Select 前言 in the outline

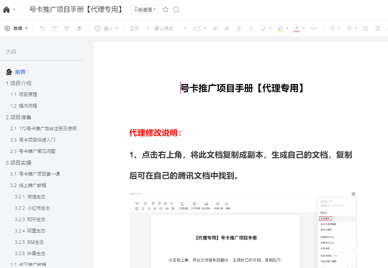click(21, 72)
